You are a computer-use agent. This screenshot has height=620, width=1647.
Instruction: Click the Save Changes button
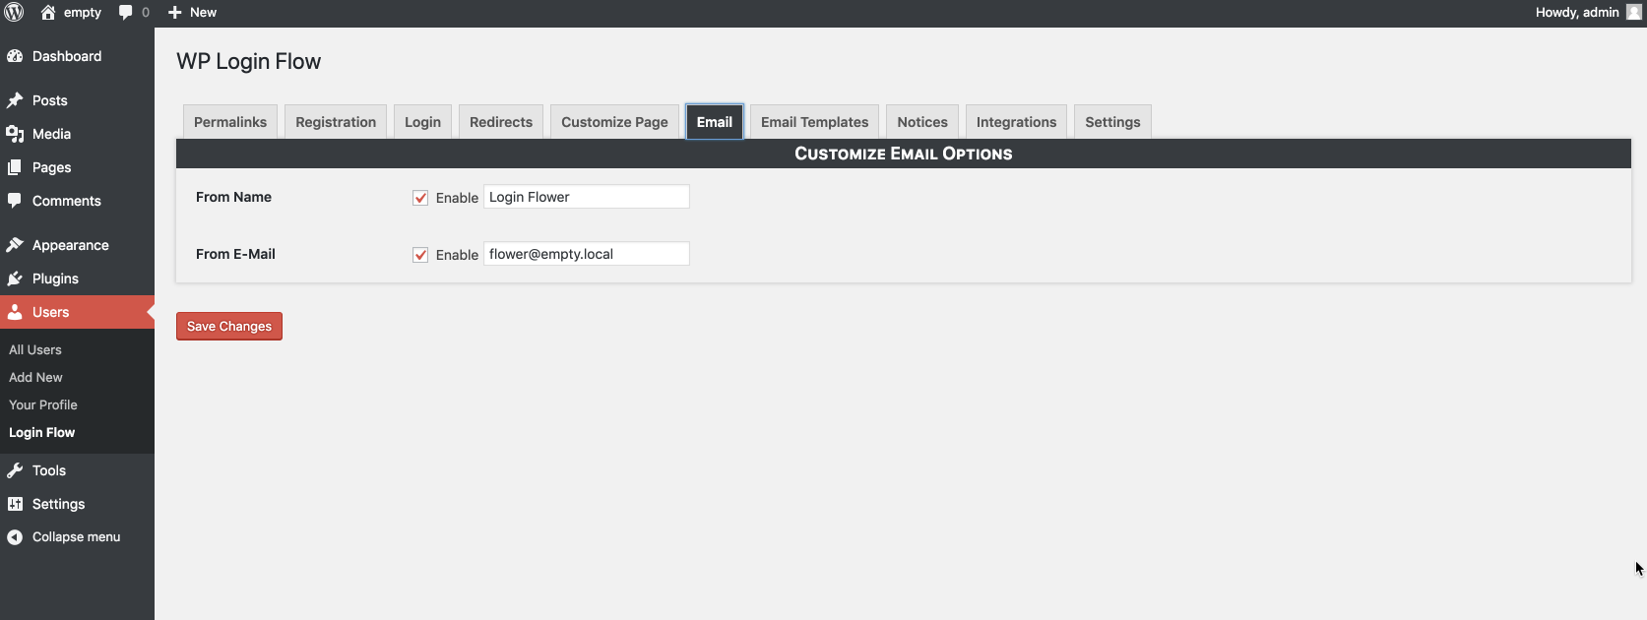coord(229,326)
